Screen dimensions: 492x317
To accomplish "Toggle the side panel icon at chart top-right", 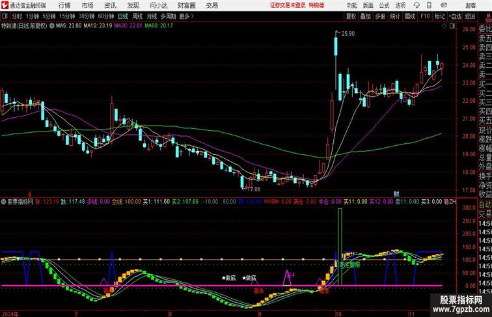I will pyautogui.click(x=452, y=26).
